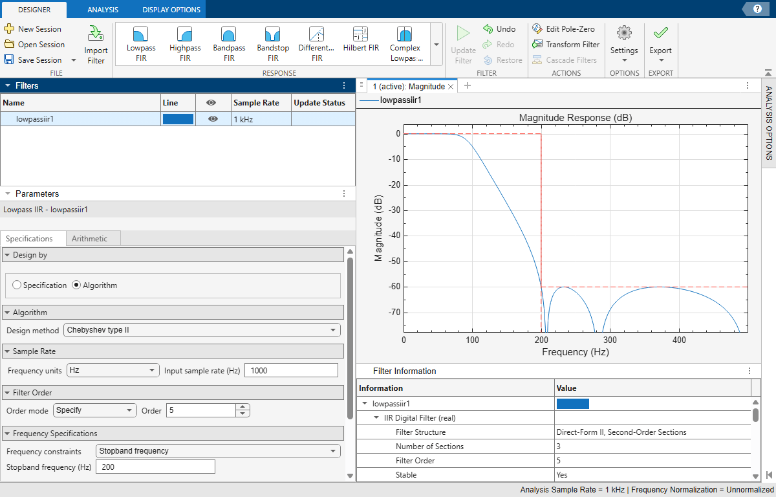Open the plot area options menu
776x497 pixels.
click(748, 85)
